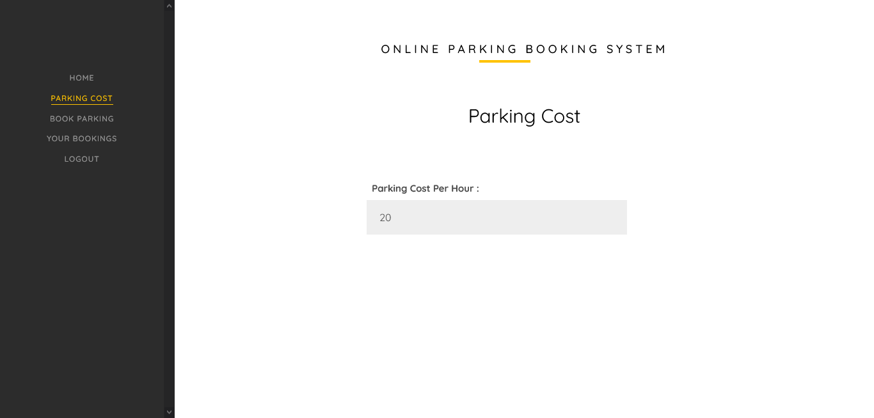Click the yellow underline below the site title

(x=505, y=61)
